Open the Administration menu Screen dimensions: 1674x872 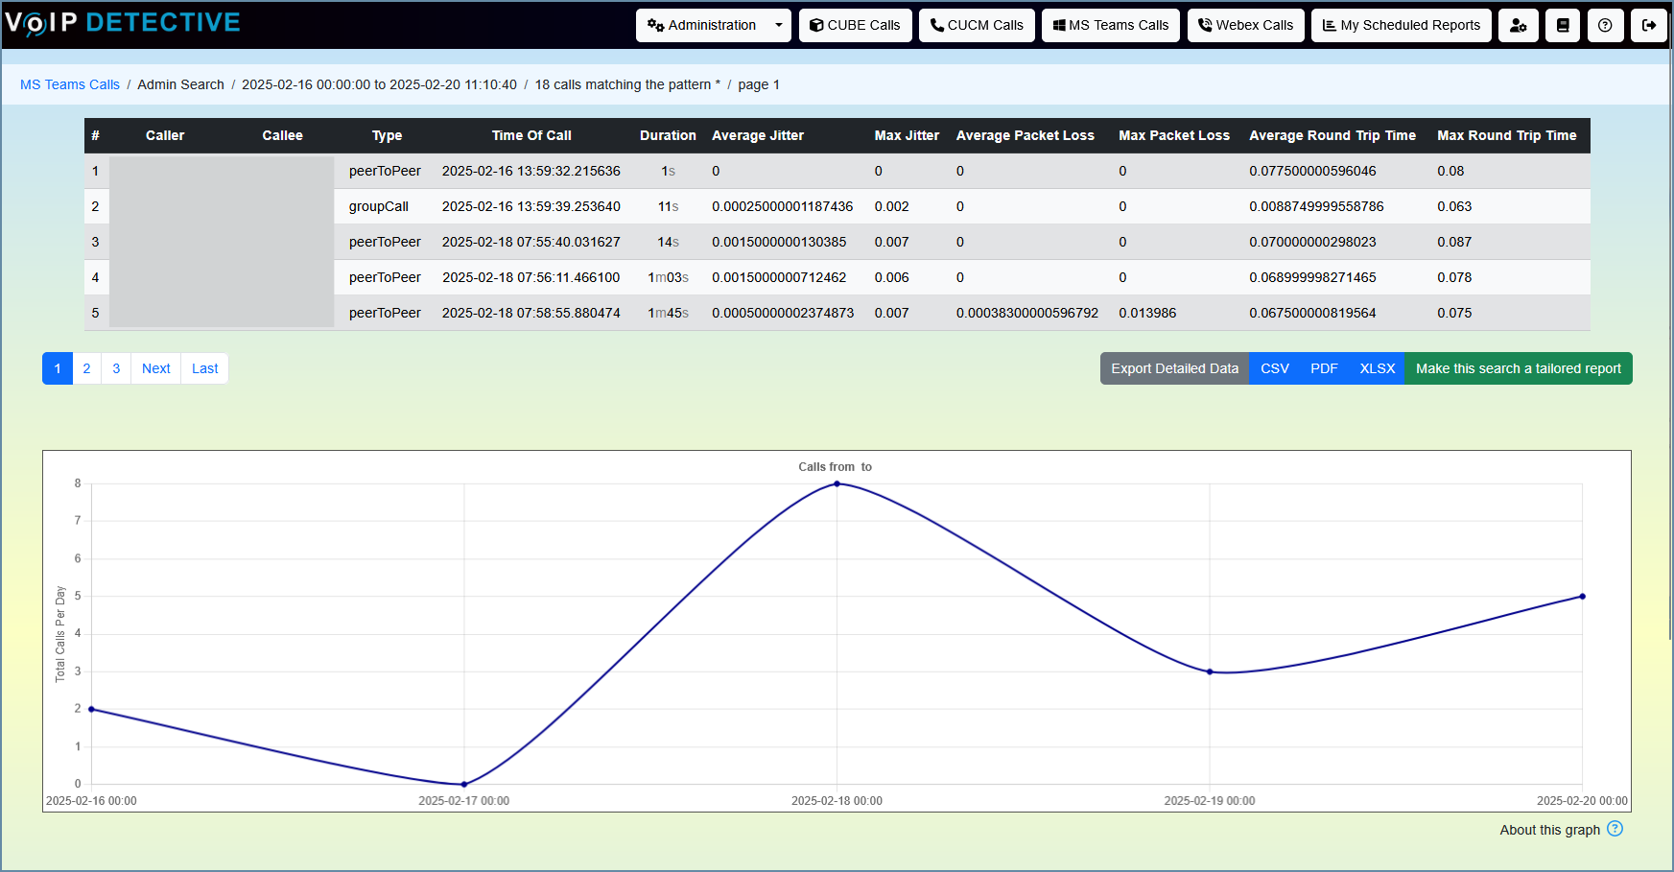702,26
